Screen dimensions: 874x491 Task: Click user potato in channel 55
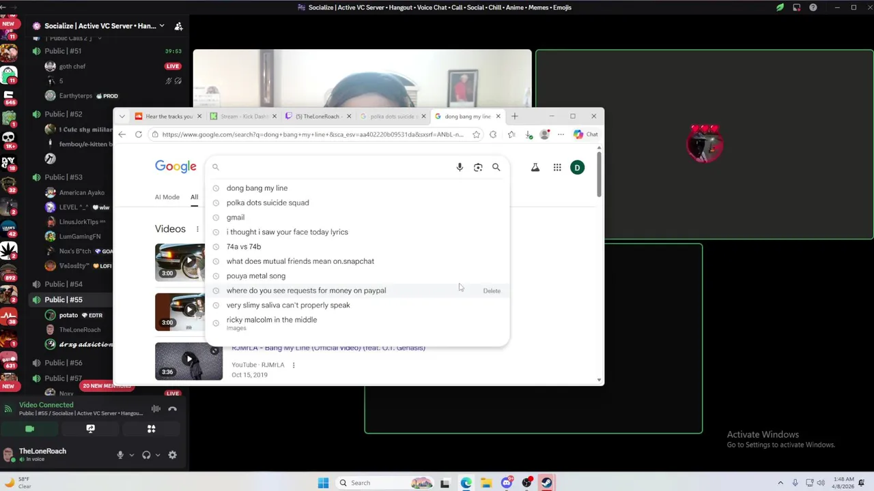[x=68, y=315]
